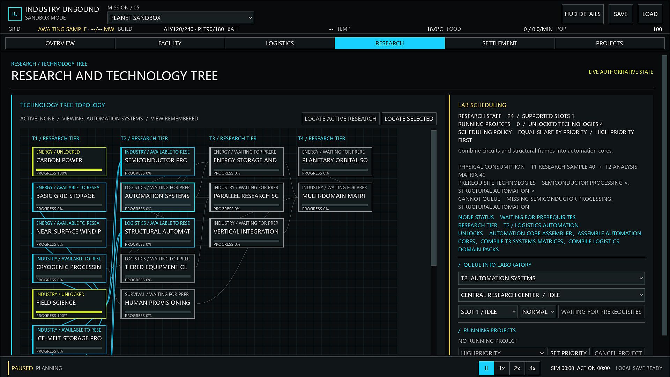Select the Planetary Orbital node in T4

pyautogui.click(x=335, y=162)
